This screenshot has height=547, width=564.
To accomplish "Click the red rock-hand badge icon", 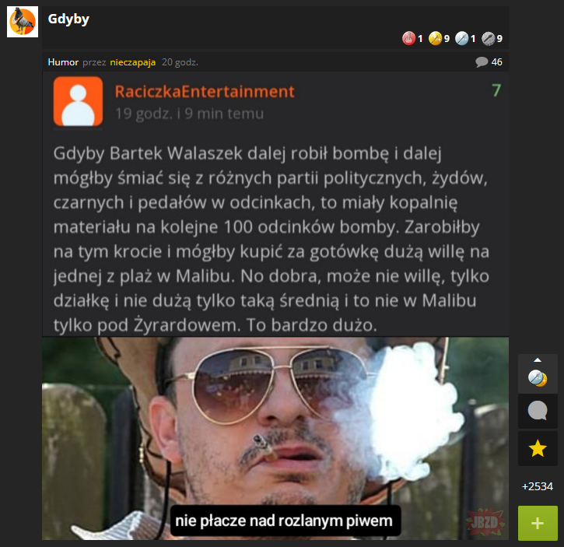I will (408, 38).
